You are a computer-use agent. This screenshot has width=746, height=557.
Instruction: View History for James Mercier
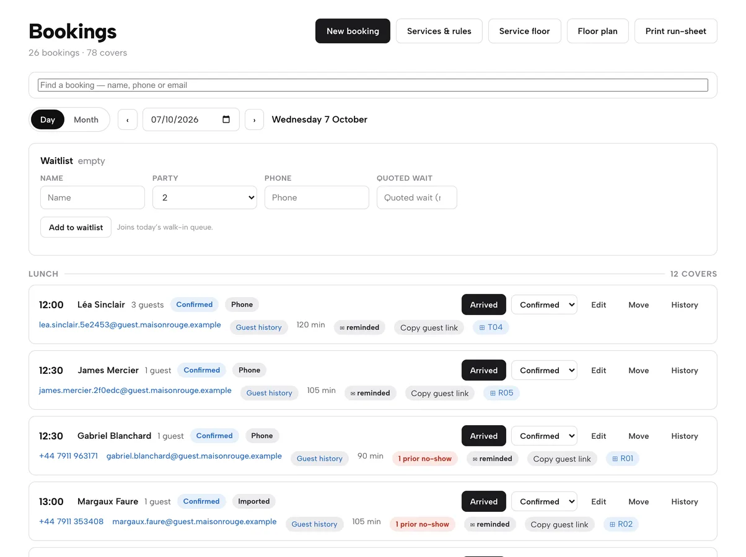pos(685,370)
